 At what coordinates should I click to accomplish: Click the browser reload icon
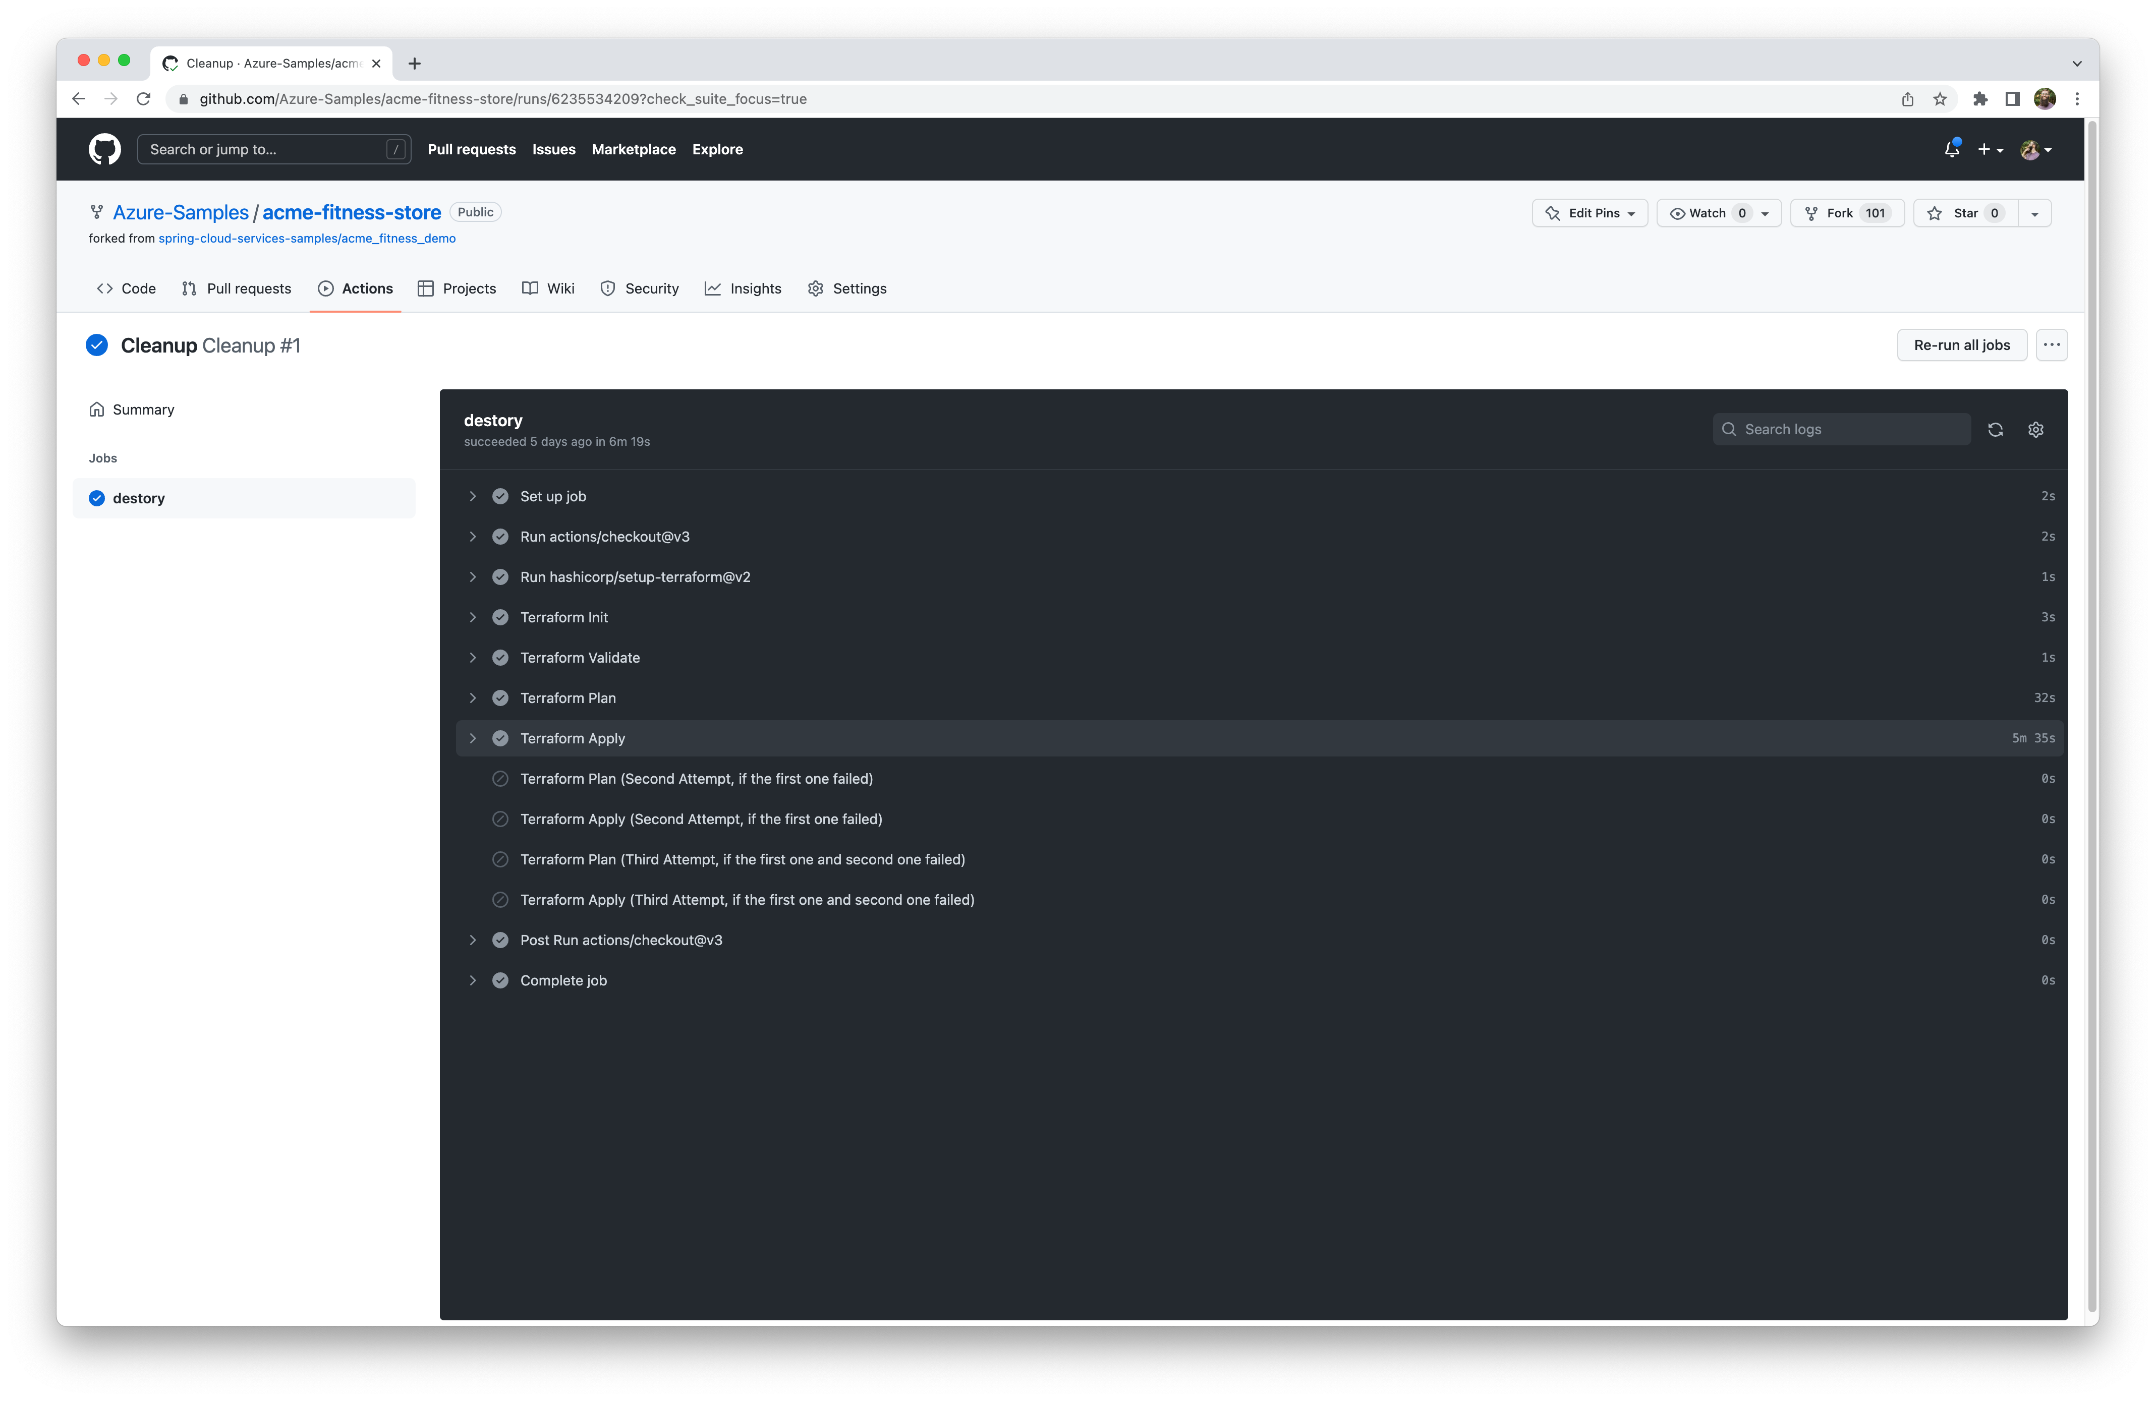(143, 99)
